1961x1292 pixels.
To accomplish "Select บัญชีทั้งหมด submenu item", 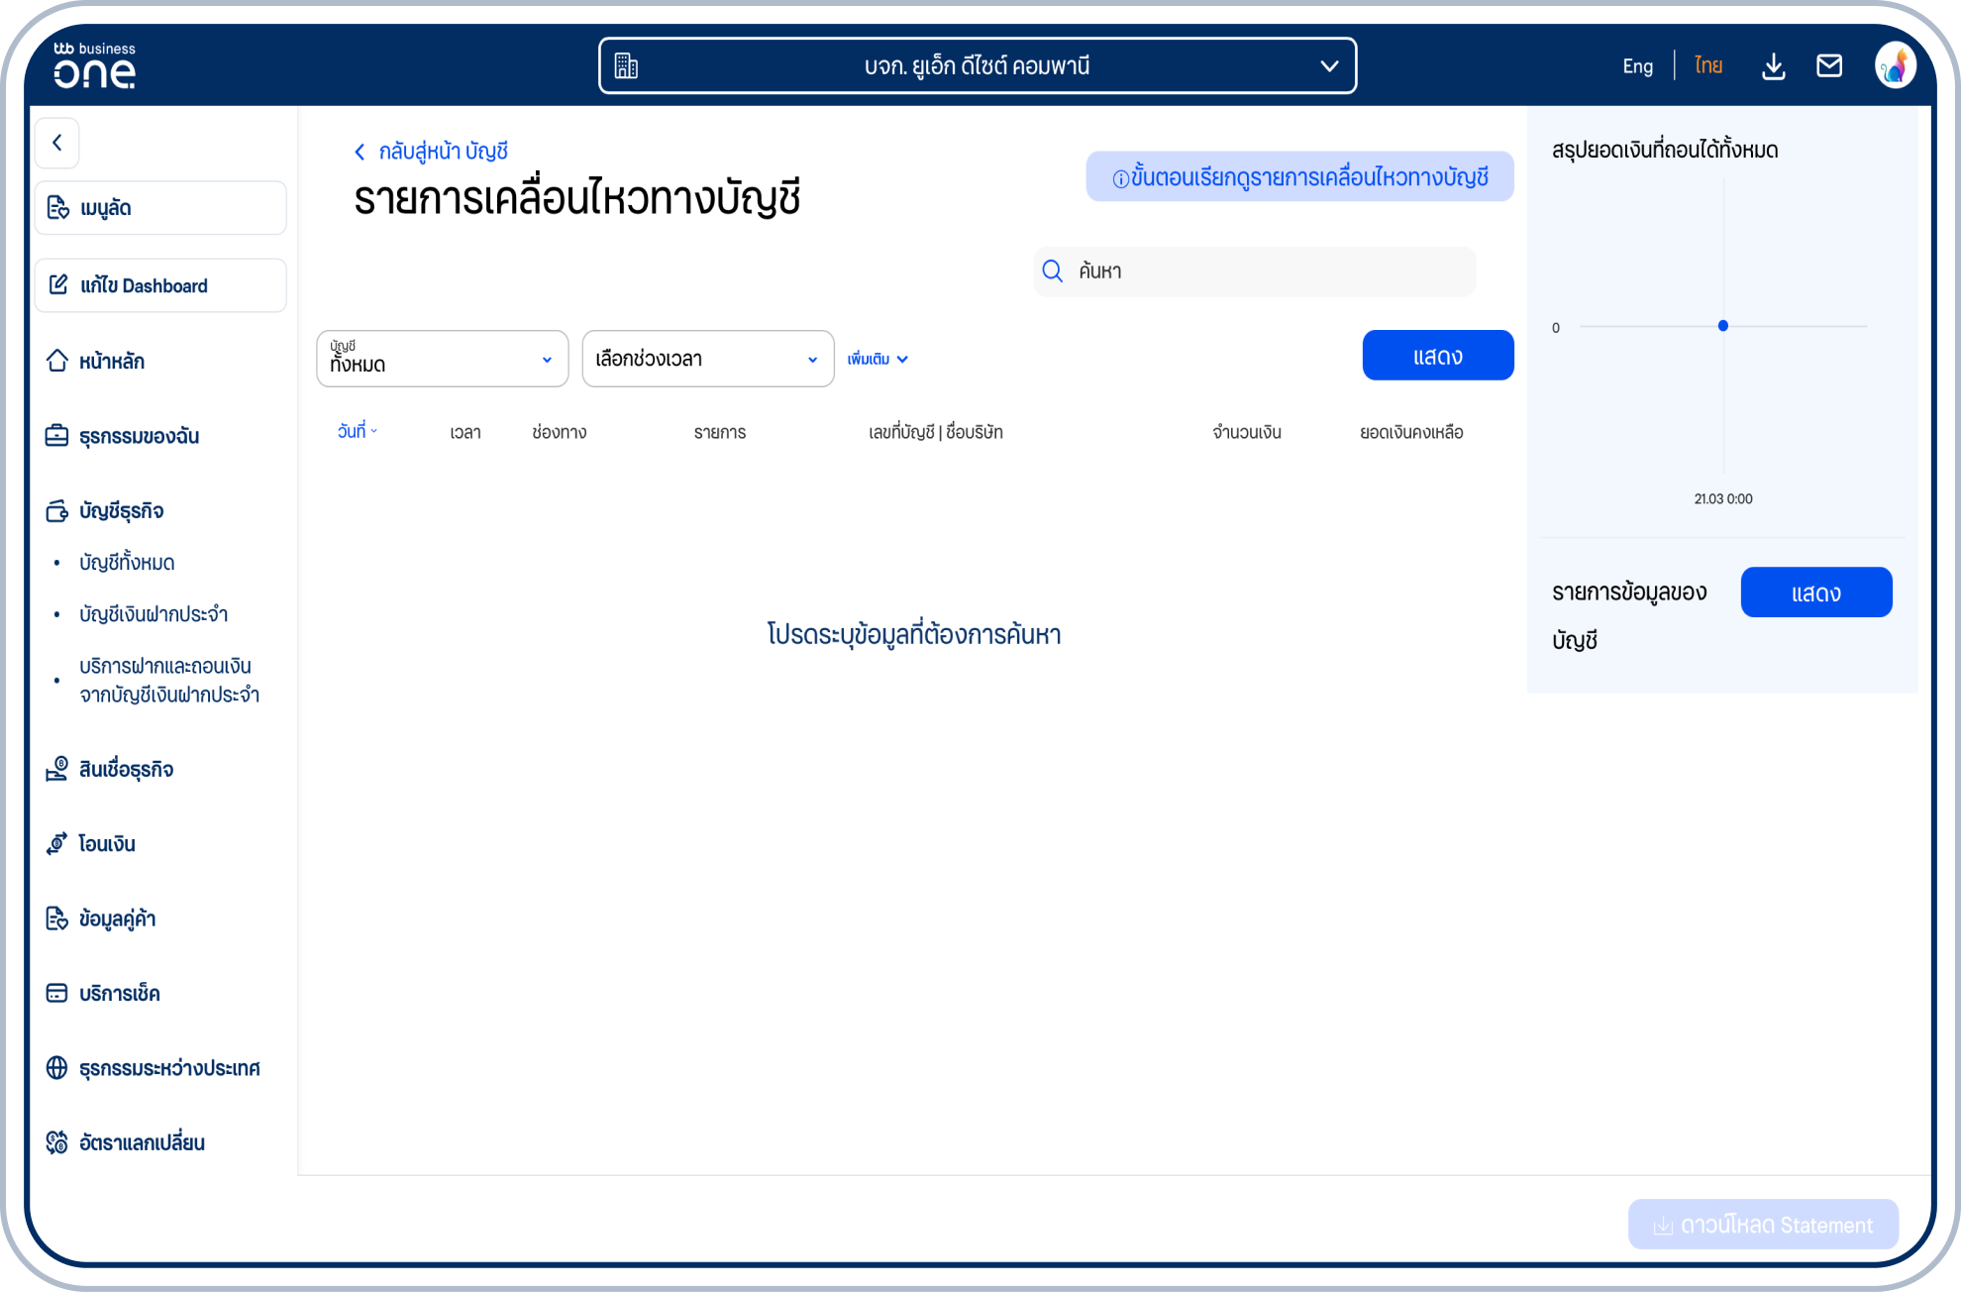I will coord(127,563).
